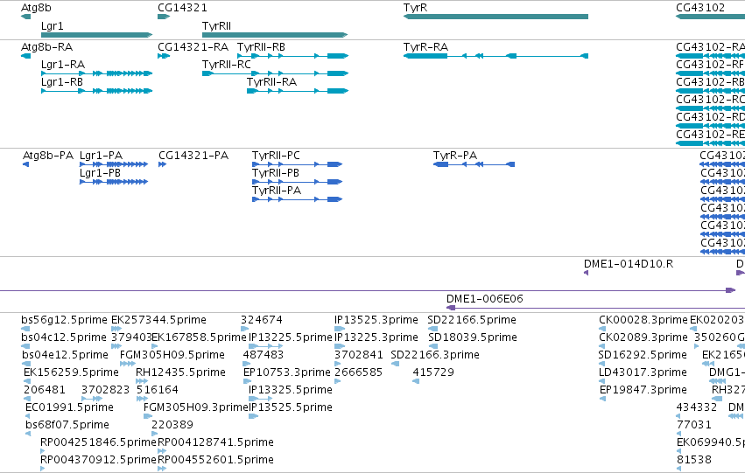Click the Lgr1 gene bar in top track
The width and height of the screenshot is (745, 473).
[x=97, y=35]
